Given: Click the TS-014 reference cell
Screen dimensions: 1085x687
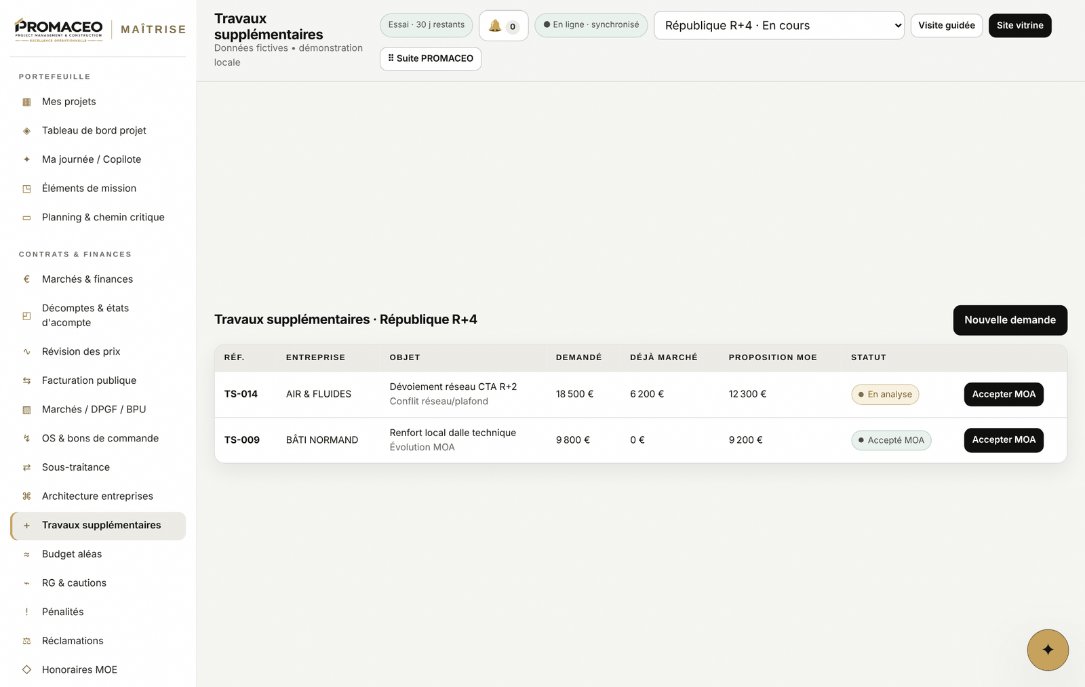Looking at the screenshot, I should (x=241, y=394).
